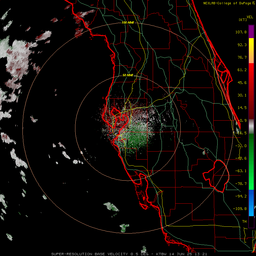Click the -63.1 velocity scale value
The image size is (256, 256).
(241, 171)
